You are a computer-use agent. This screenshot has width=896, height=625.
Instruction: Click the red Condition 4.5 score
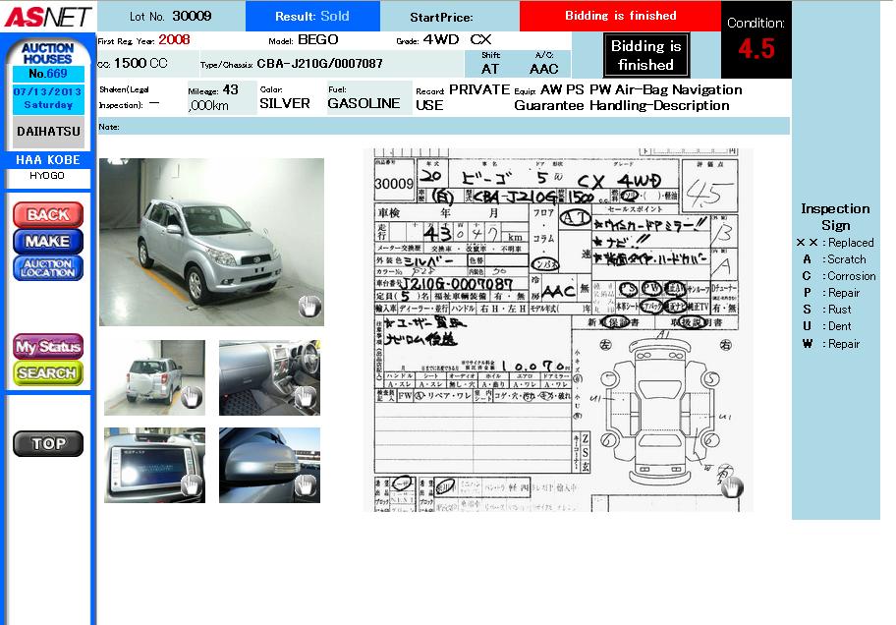coord(756,50)
